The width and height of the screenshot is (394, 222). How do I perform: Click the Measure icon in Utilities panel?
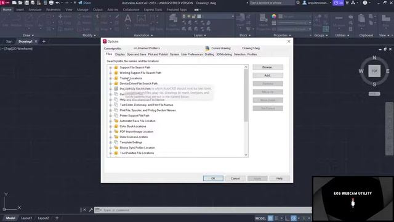339,18
